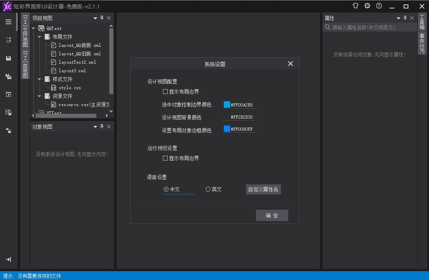Viewport: 429px width, 280px height.
Task: Click the Save file icon in left toolbar
Action: point(8,58)
